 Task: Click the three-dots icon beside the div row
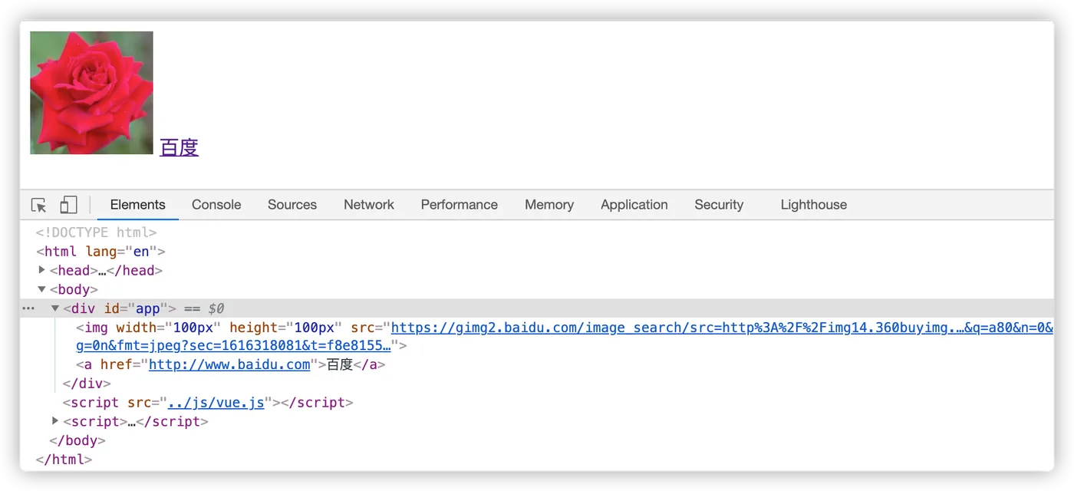click(x=28, y=308)
